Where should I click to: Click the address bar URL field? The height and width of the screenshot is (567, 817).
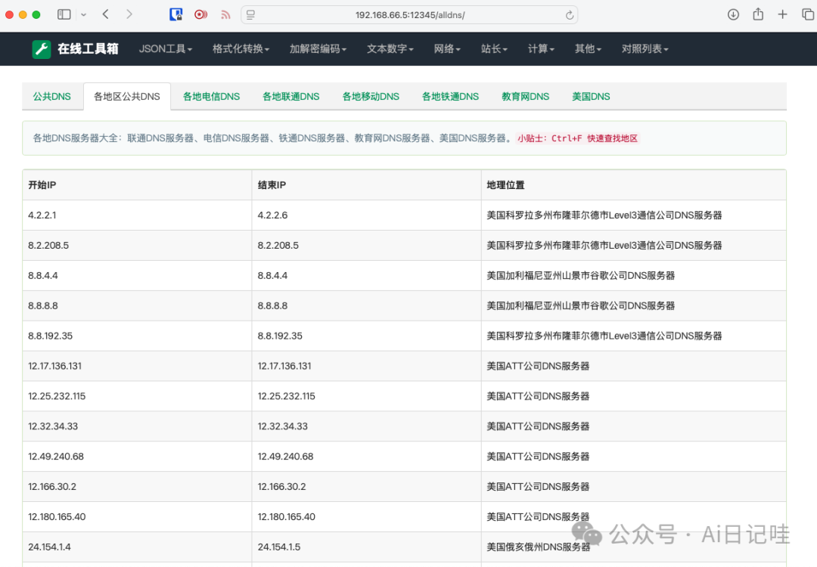click(409, 15)
